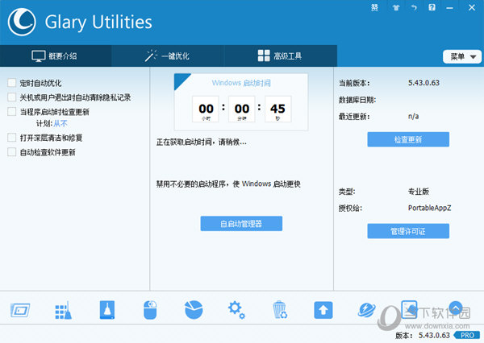Toggle 自动检查软件更新 checkbox
This screenshot has height=343, width=484.
click(12, 151)
